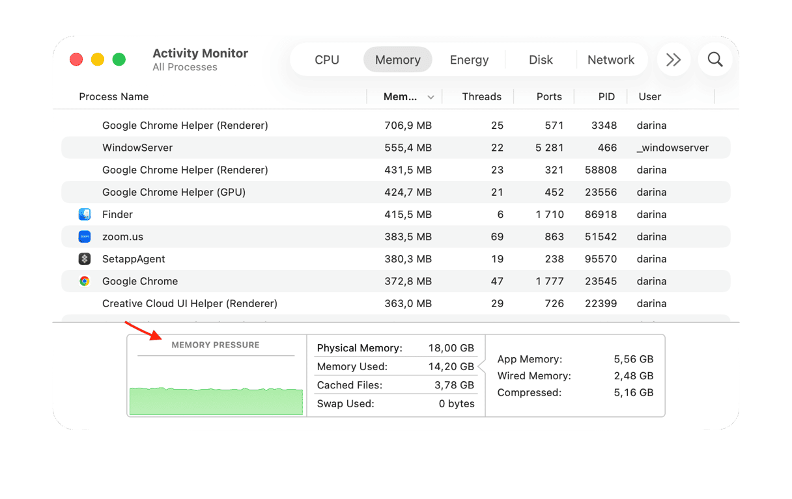Viewport: 792px width, 499px height.
Task: Click the SetappAgent app icon
Action: 85,259
